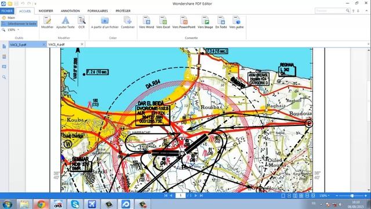Switch to the ANNOTATION ribbon tab
The image size is (371, 209).
(x=70, y=11)
